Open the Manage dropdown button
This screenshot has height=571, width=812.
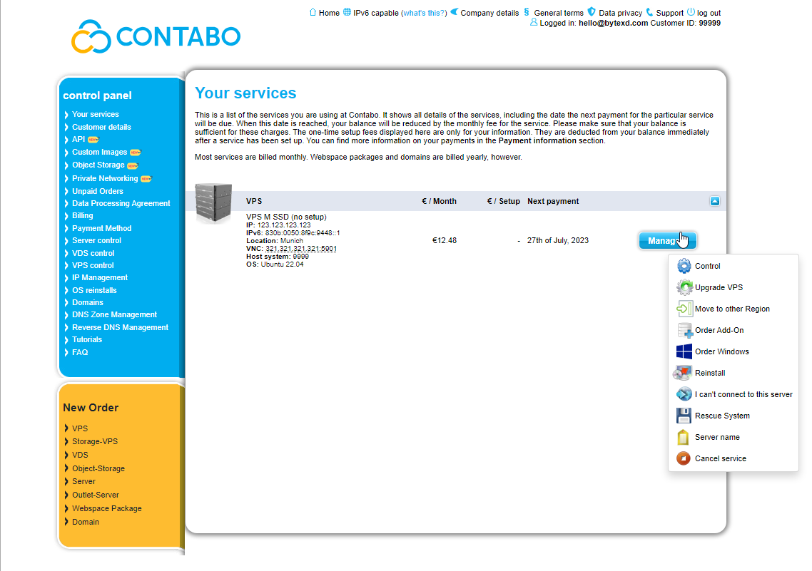[x=668, y=240]
